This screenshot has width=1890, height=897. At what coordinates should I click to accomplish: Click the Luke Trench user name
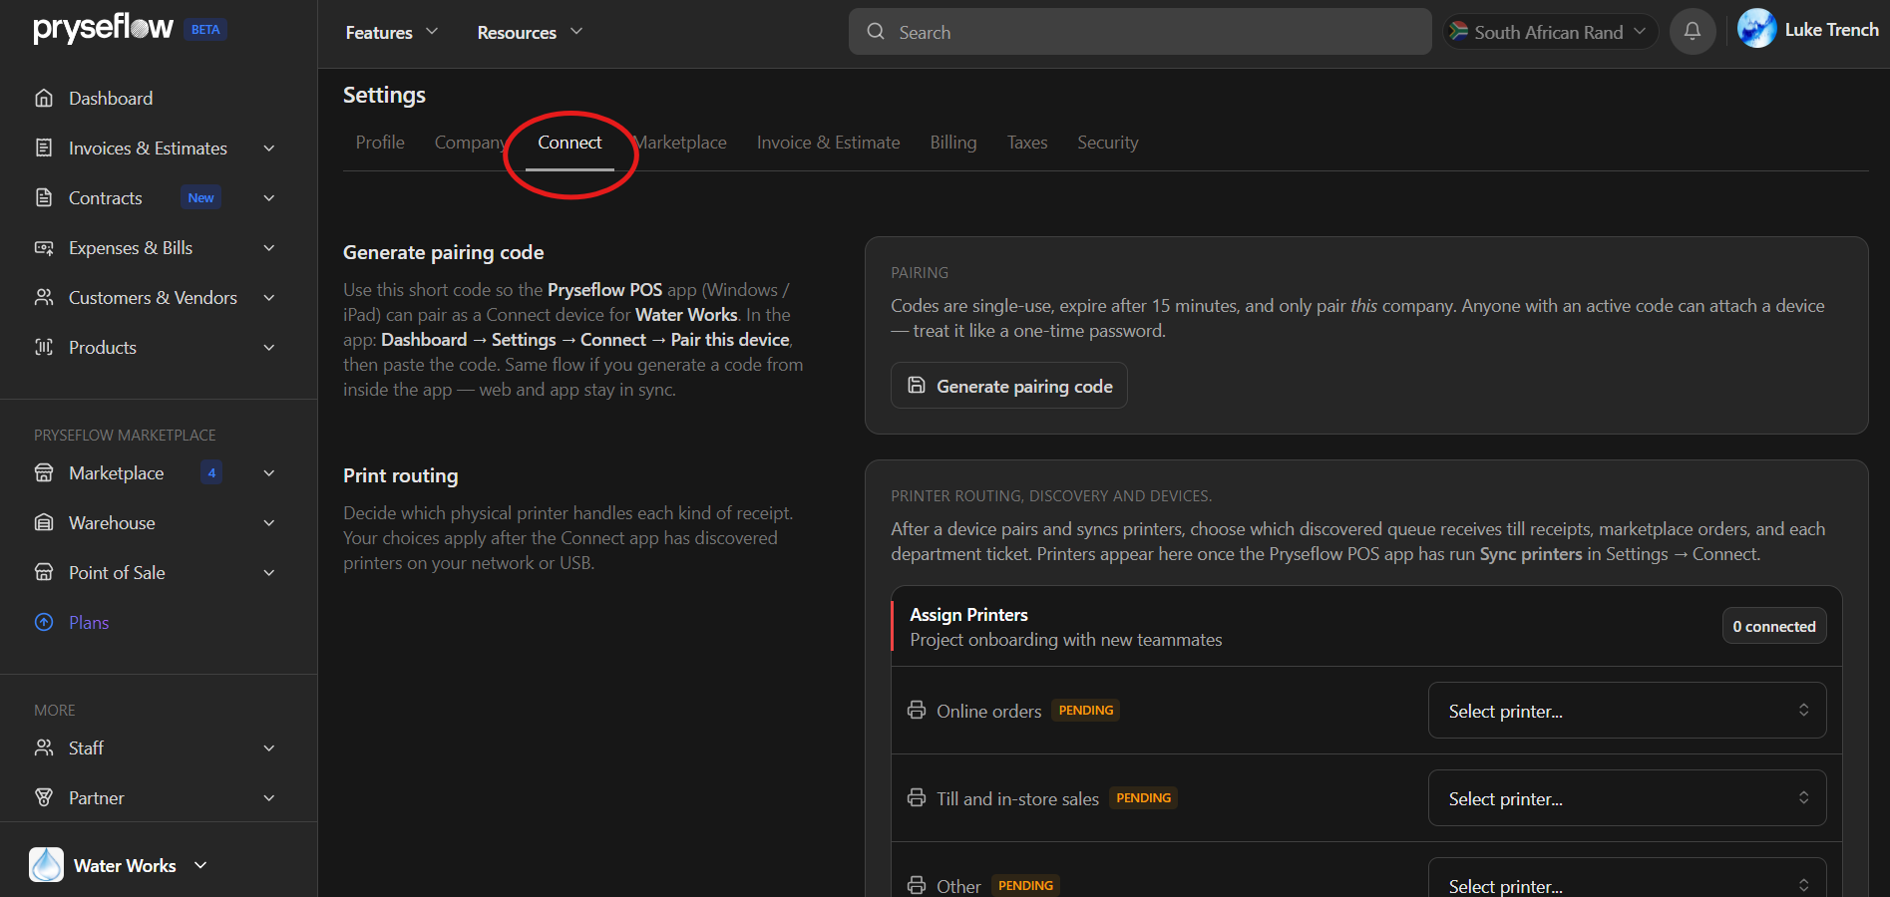tap(1832, 30)
